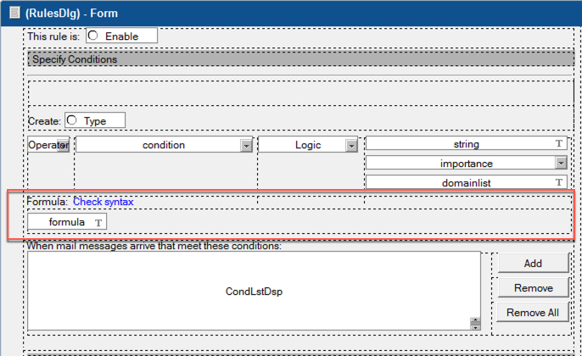
Task: Click the 'Formula:' label
Action: pyautogui.click(x=48, y=202)
